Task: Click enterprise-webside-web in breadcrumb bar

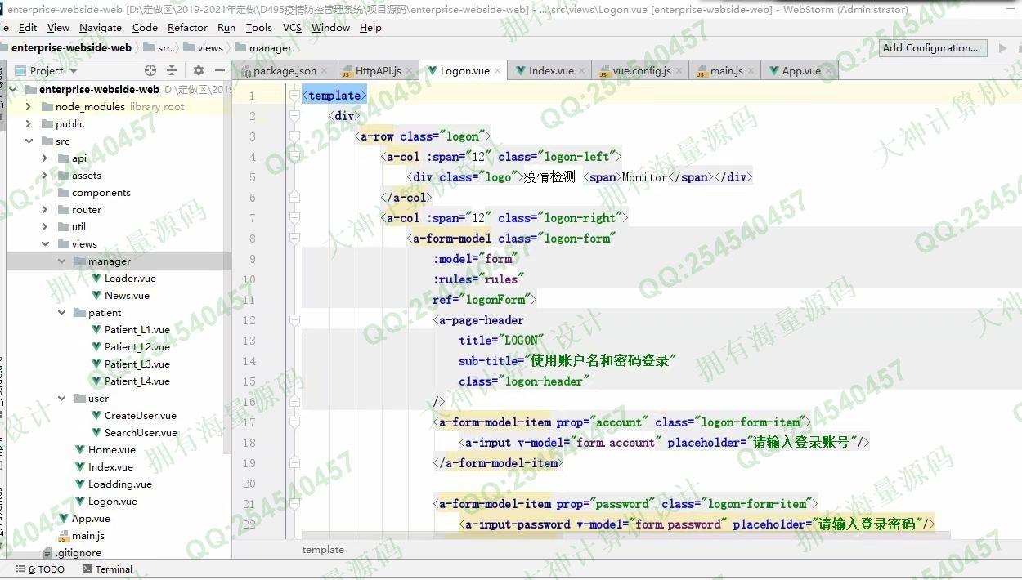Action: pyautogui.click(x=71, y=48)
